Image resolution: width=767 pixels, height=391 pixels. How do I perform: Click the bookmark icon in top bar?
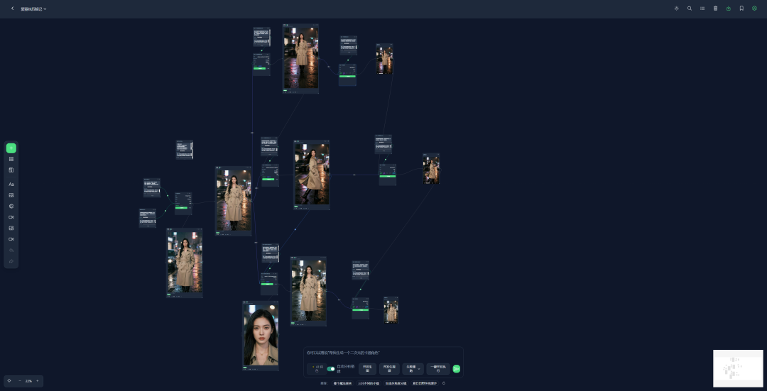[741, 9]
